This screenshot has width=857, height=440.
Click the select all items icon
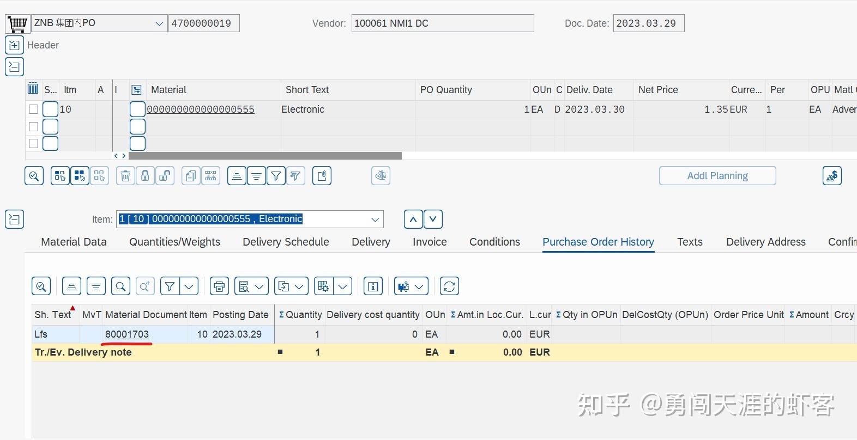pos(60,176)
